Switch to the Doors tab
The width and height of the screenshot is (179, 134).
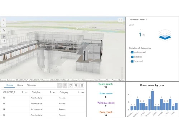[x=20, y=85]
